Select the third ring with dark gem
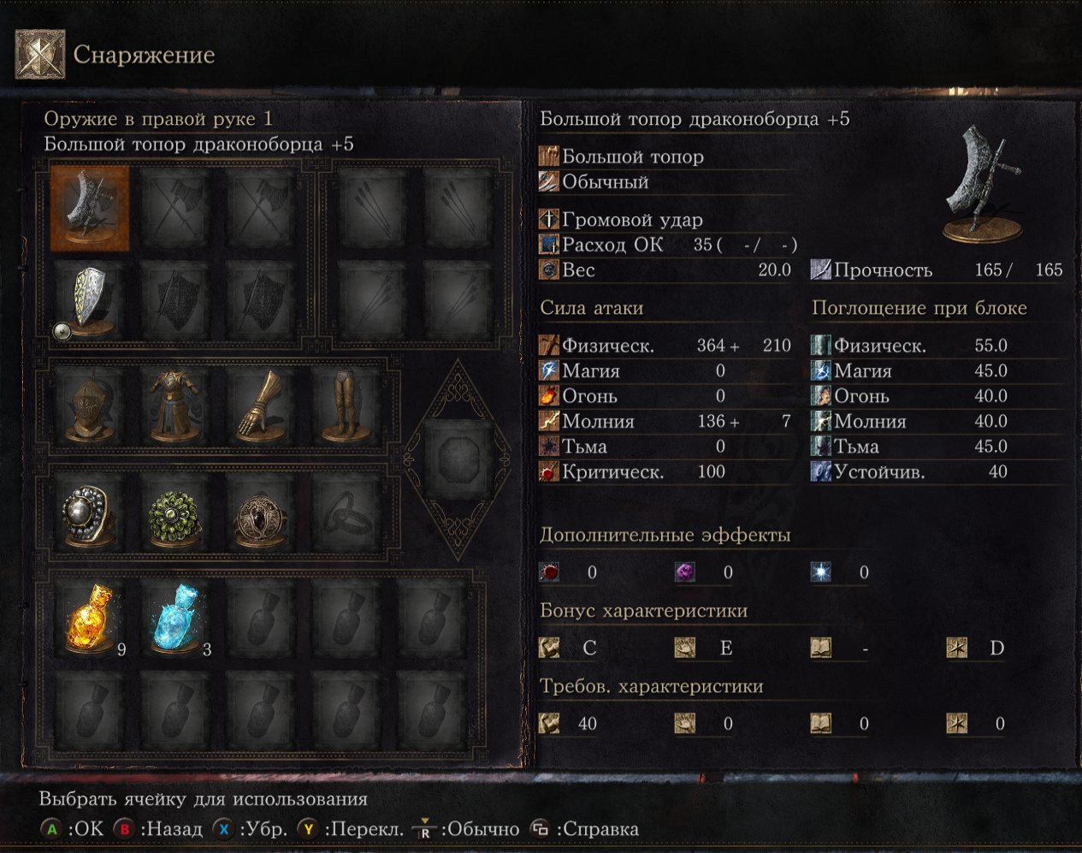Viewport: 1082px width, 853px height. [261, 513]
